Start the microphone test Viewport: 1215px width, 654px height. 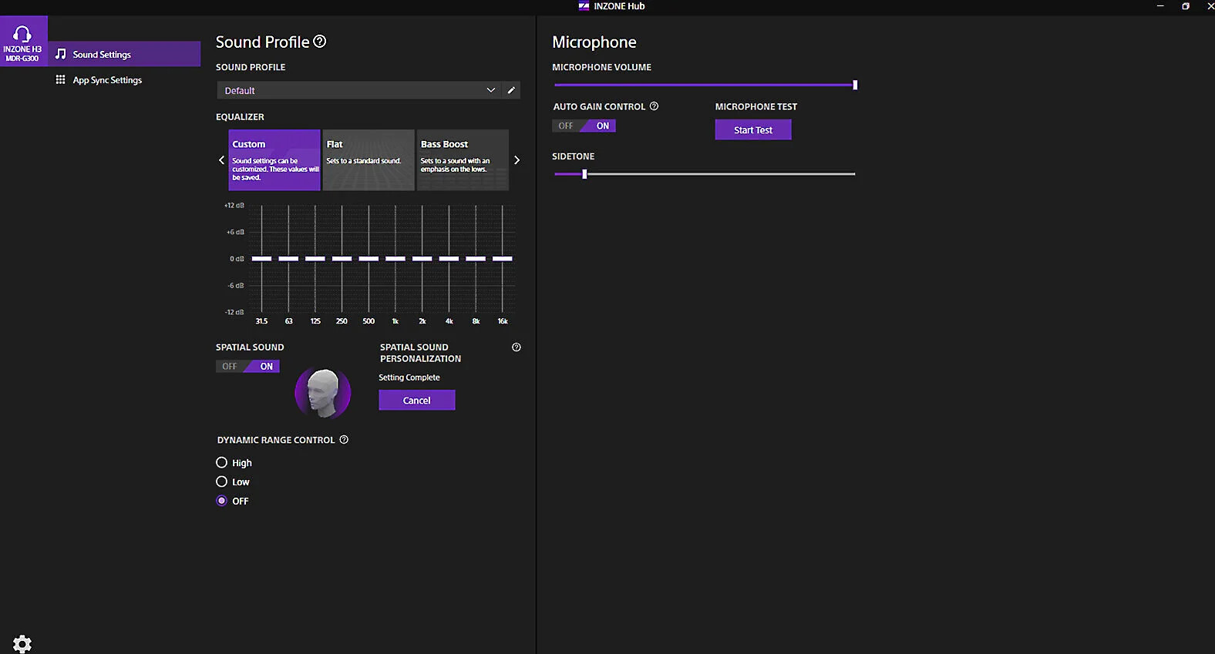tap(753, 130)
